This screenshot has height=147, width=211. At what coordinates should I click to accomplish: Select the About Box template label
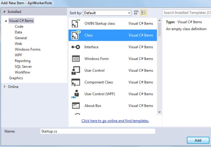coord(93,106)
